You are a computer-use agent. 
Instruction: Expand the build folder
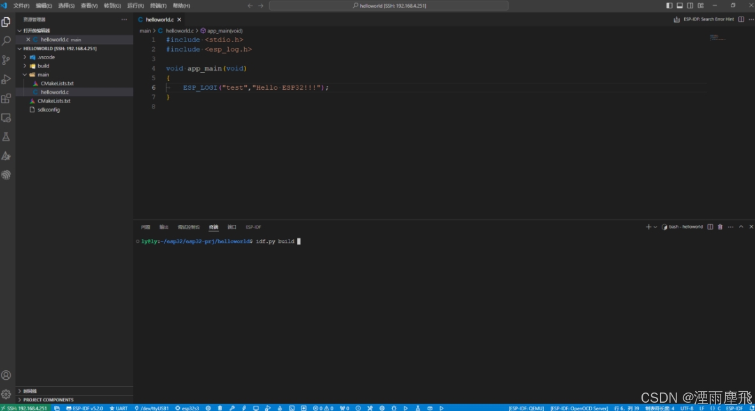(x=25, y=66)
